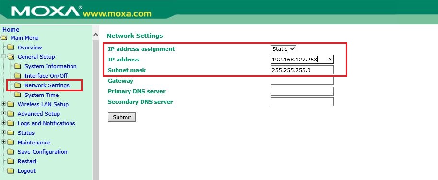The width and height of the screenshot is (438, 180).
Task: Click the Subnet mask label
Action: 127,70
